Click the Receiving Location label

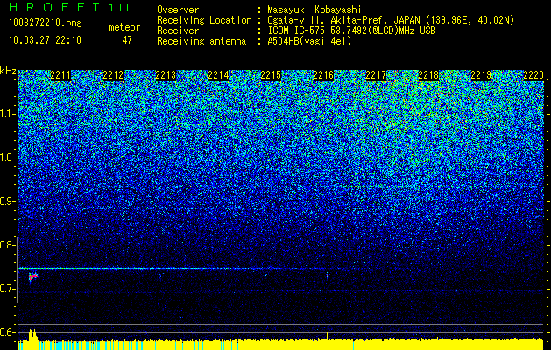[204, 20]
